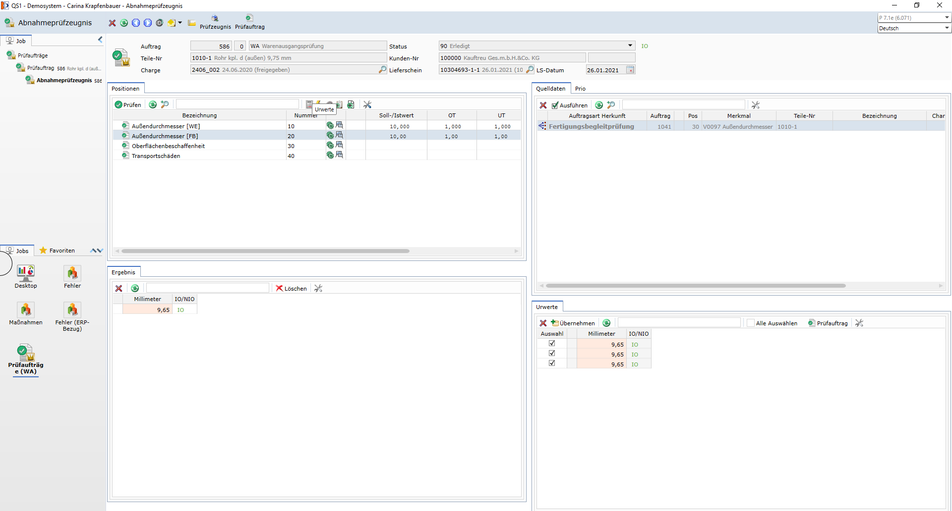This screenshot has width=952, height=511.
Task: Open the dropdown arrow next to mail icon
Action: click(180, 23)
